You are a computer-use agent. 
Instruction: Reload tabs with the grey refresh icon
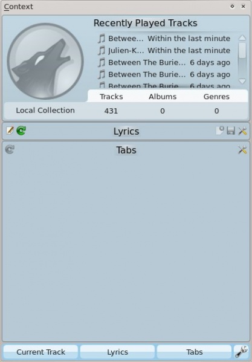point(10,149)
